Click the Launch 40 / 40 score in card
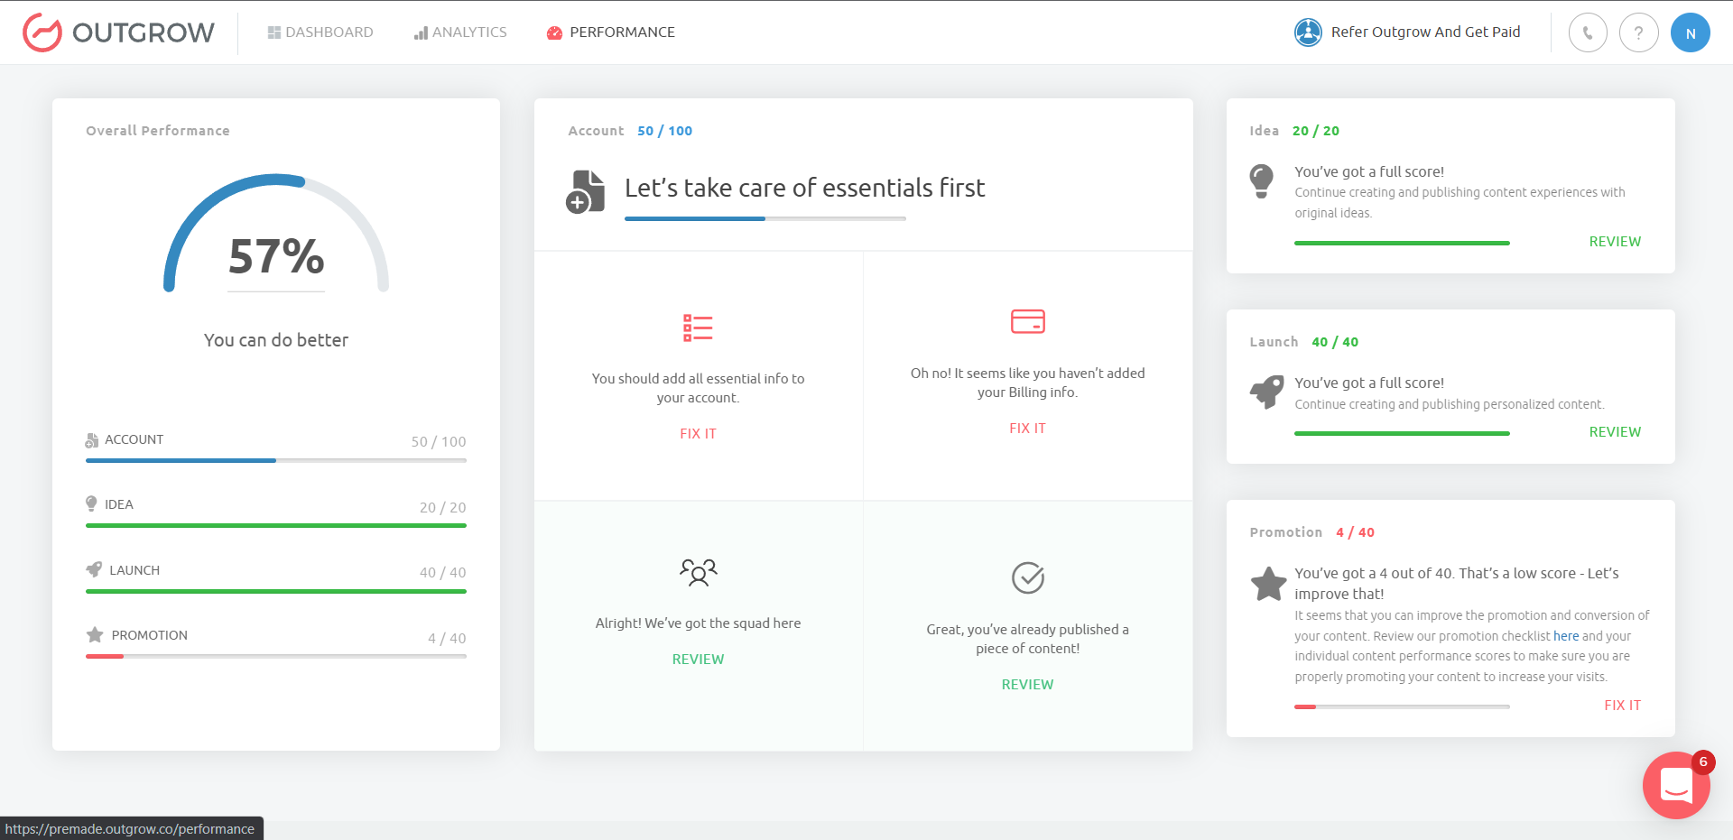The image size is (1733, 840). pyautogui.click(x=1334, y=342)
